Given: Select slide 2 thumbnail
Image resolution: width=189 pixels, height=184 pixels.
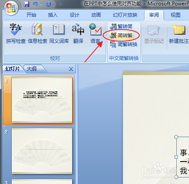Looking at the screenshot, I should point(42,151).
